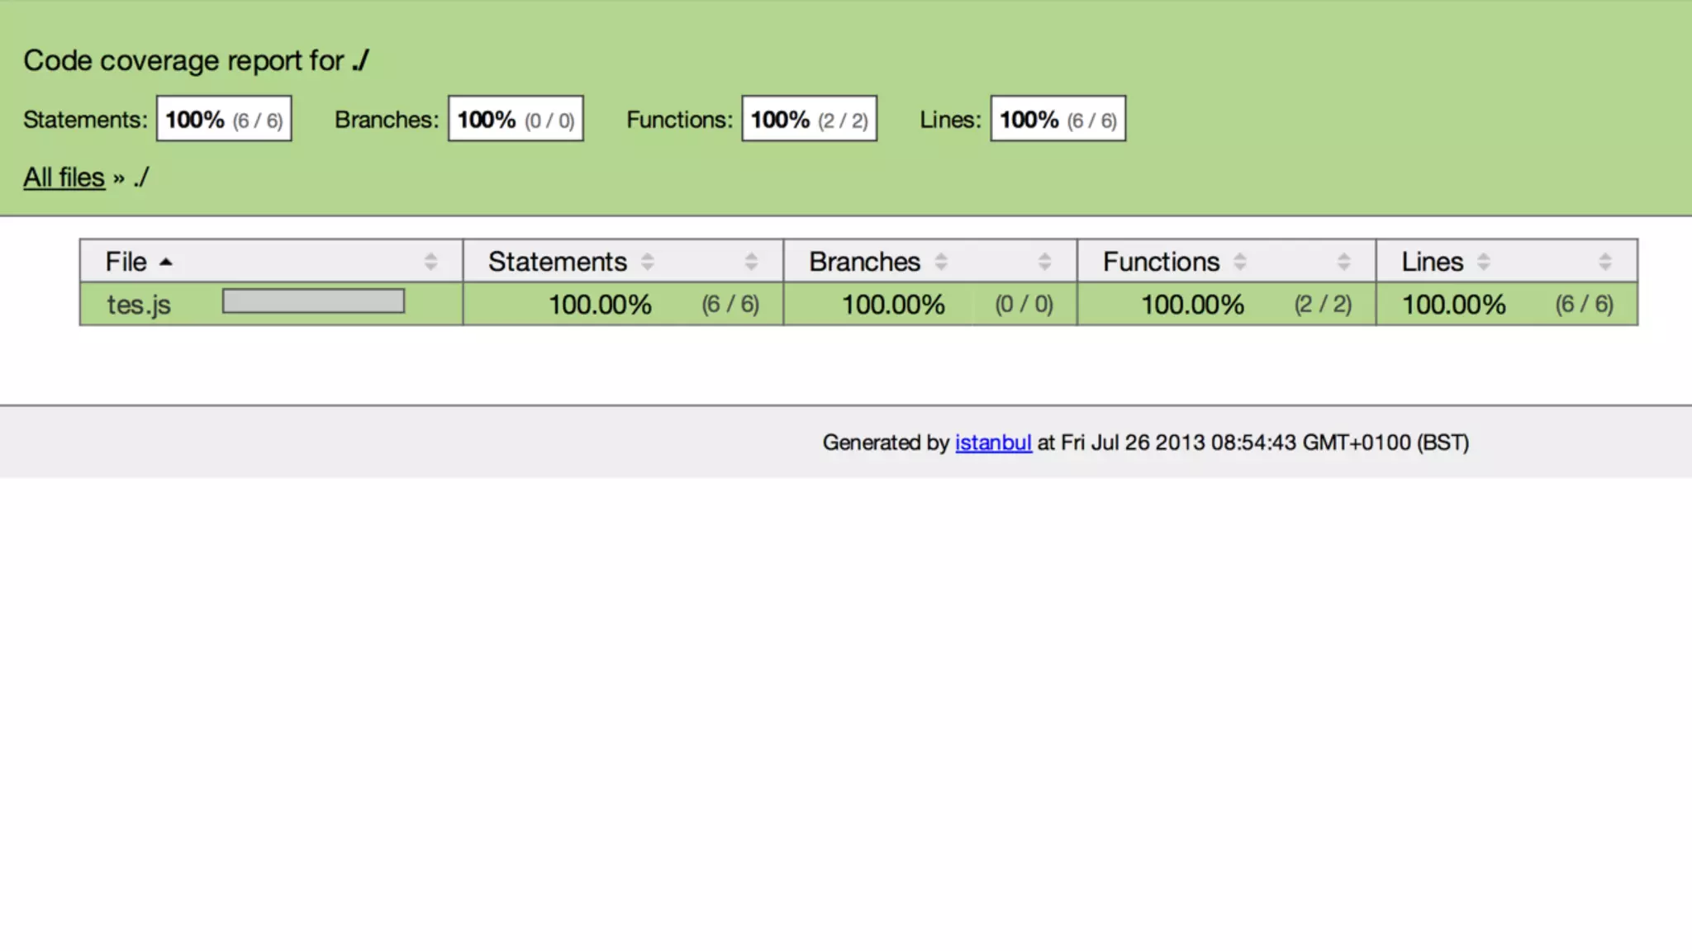
Task: Click the Functions 100% (2 / 2) summary box
Action: pos(809,119)
